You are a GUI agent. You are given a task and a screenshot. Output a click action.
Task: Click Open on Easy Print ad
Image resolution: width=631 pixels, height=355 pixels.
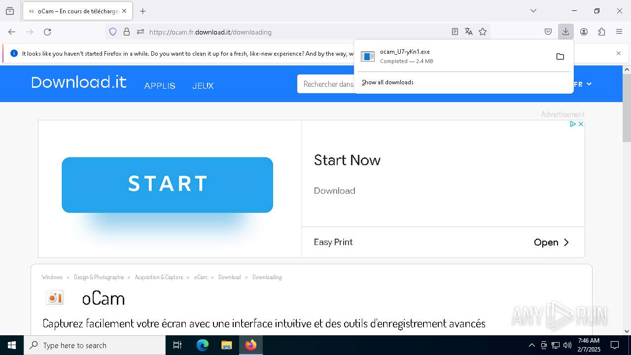point(552,242)
